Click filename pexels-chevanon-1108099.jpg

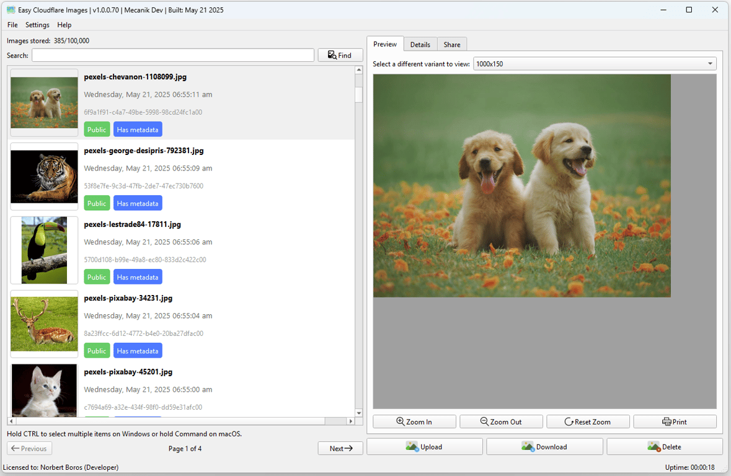[135, 77]
